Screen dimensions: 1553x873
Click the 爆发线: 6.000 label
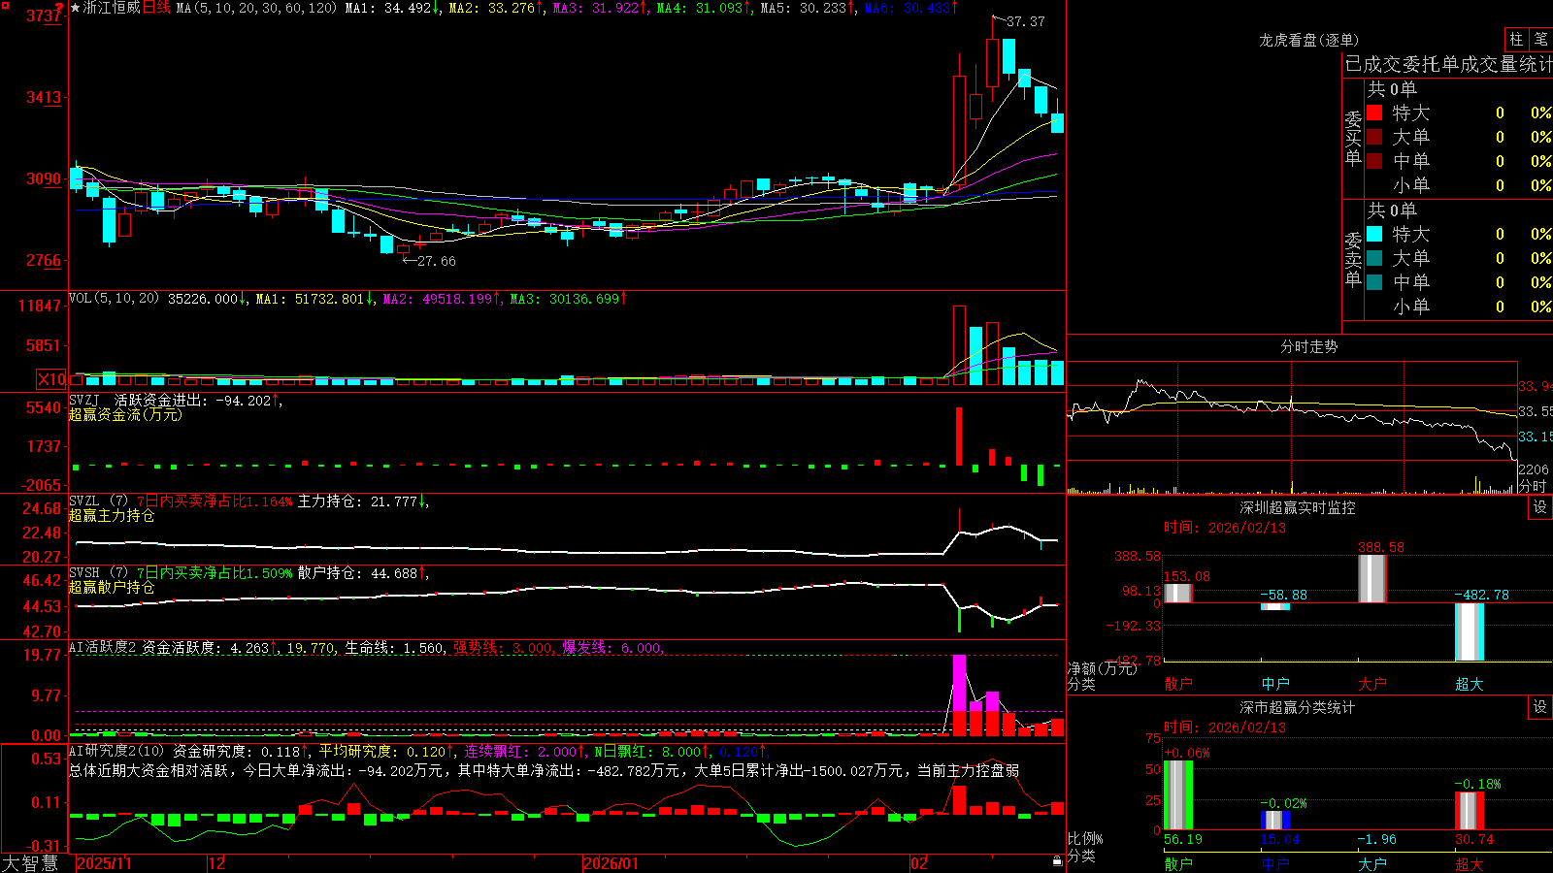(x=613, y=648)
